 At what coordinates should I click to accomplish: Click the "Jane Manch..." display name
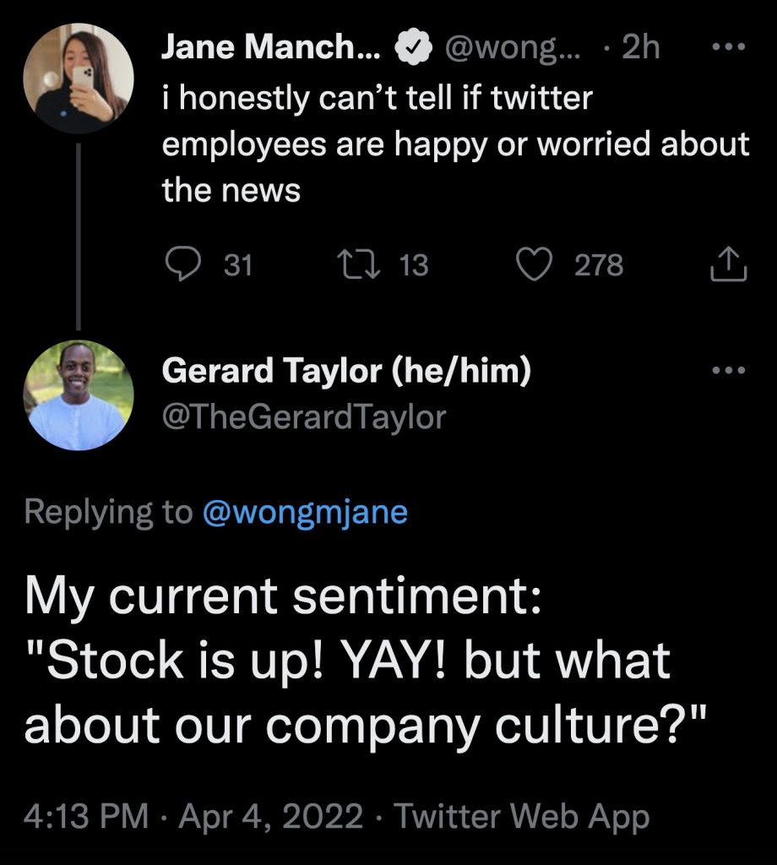[x=270, y=49]
